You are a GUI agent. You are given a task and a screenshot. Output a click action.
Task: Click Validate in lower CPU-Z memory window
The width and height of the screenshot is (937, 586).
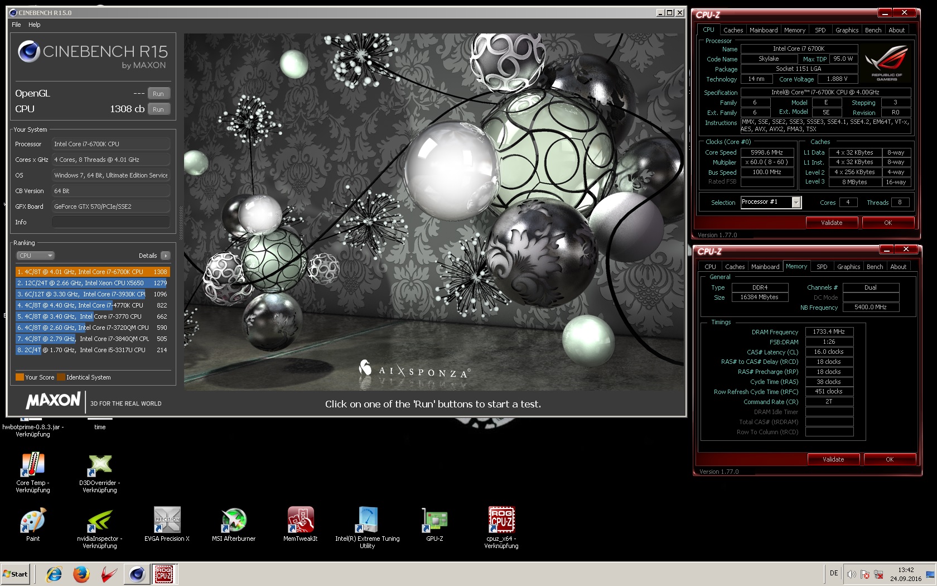[833, 459]
